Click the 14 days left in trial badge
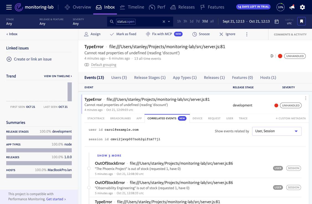The height and width of the screenshot is (204, 312). pos(253,7)
